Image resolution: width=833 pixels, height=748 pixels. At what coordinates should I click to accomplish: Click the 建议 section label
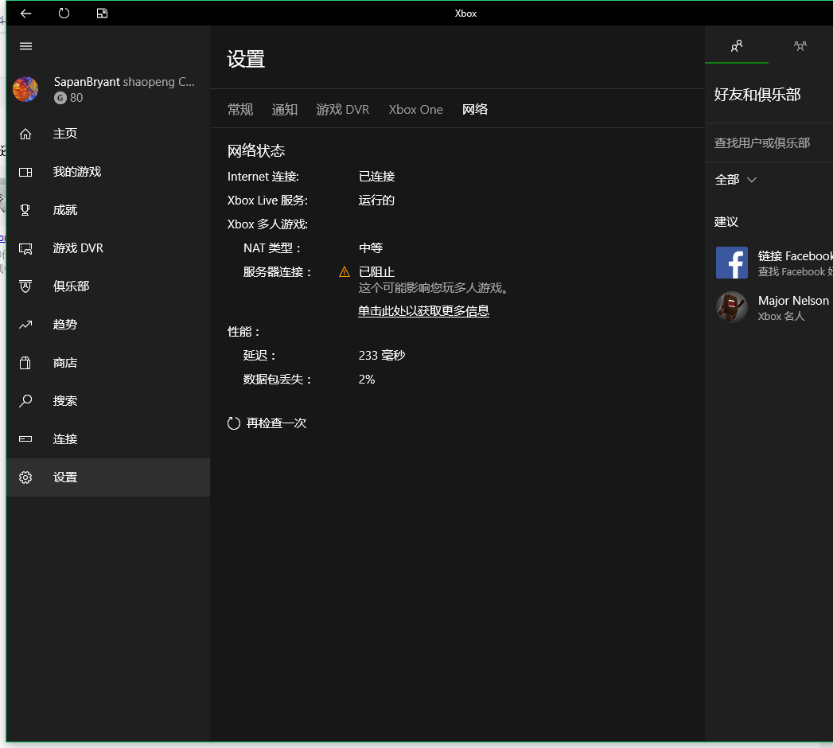[x=726, y=222]
